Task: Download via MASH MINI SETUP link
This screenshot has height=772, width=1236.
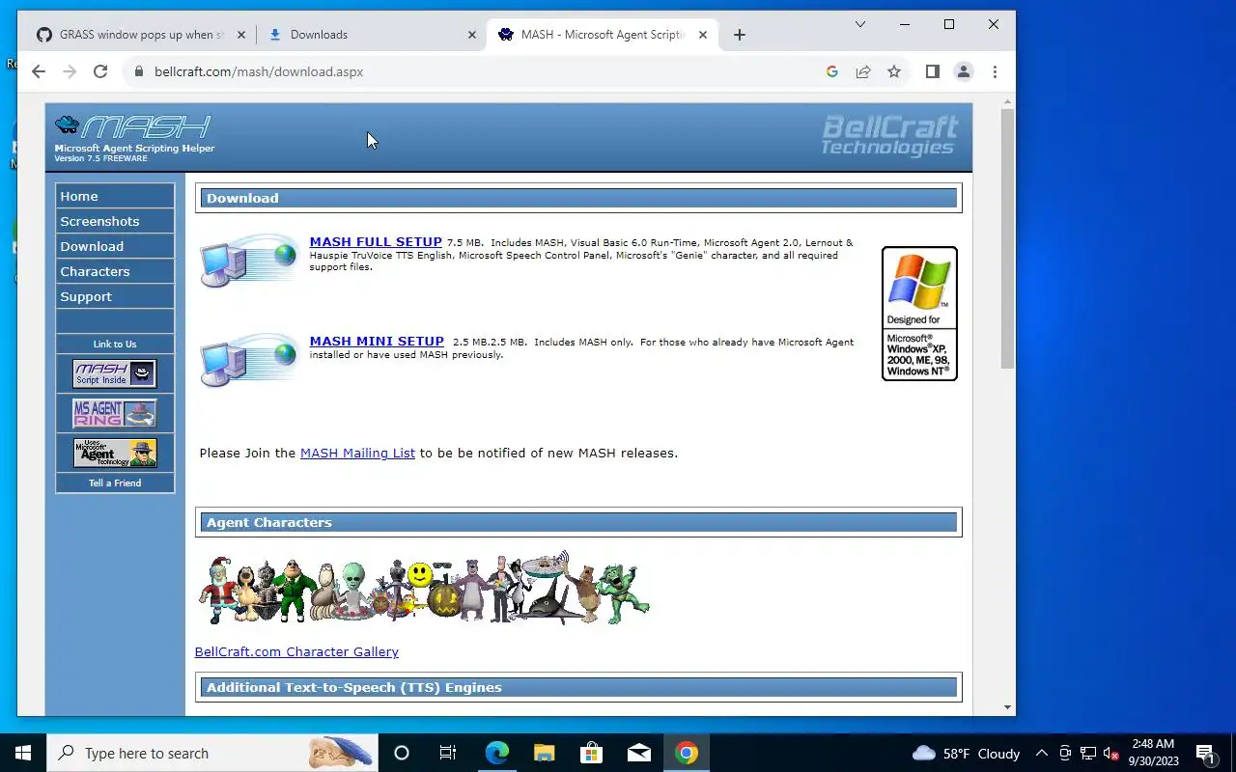Action: 377,342
